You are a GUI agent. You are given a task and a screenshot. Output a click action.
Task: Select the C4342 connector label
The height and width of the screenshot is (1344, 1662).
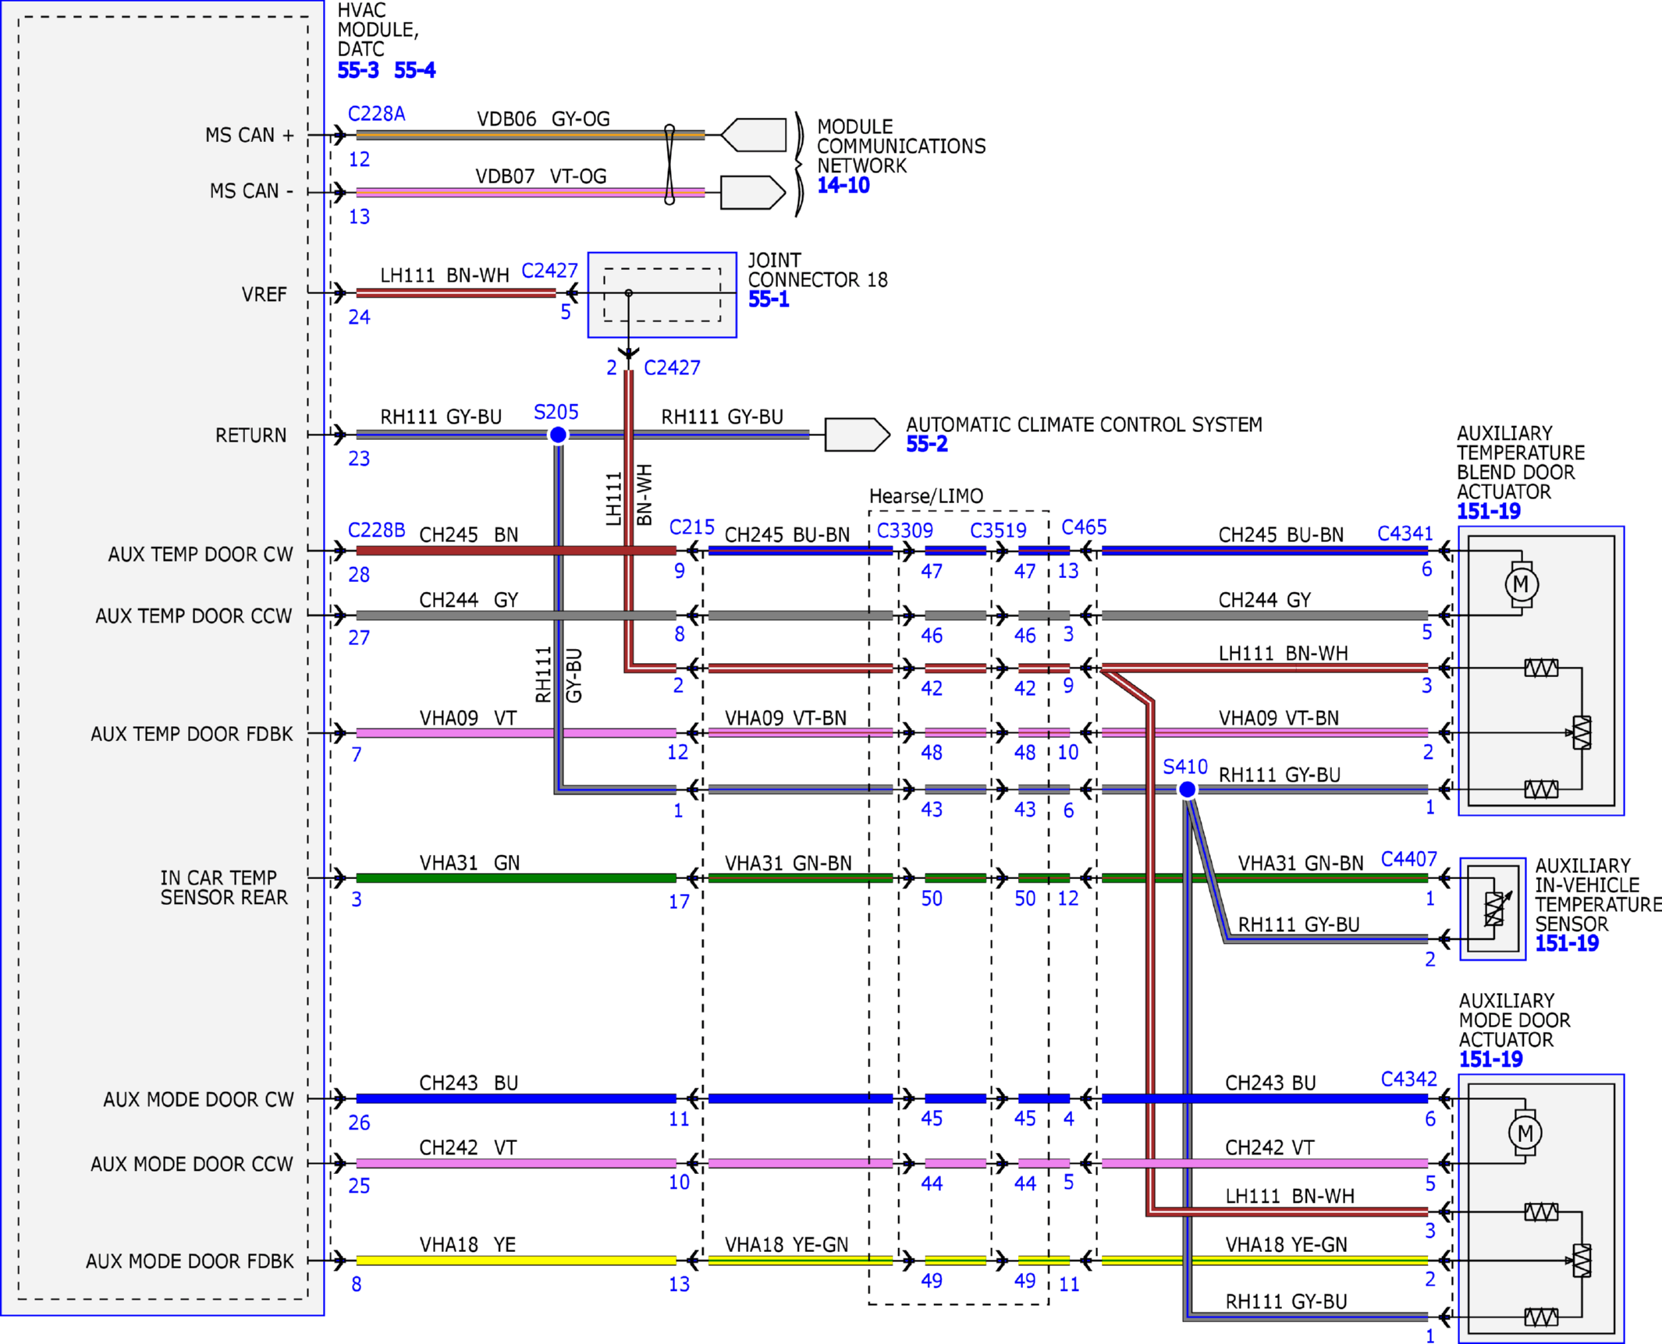pyautogui.click(x=1408, y=1079)
